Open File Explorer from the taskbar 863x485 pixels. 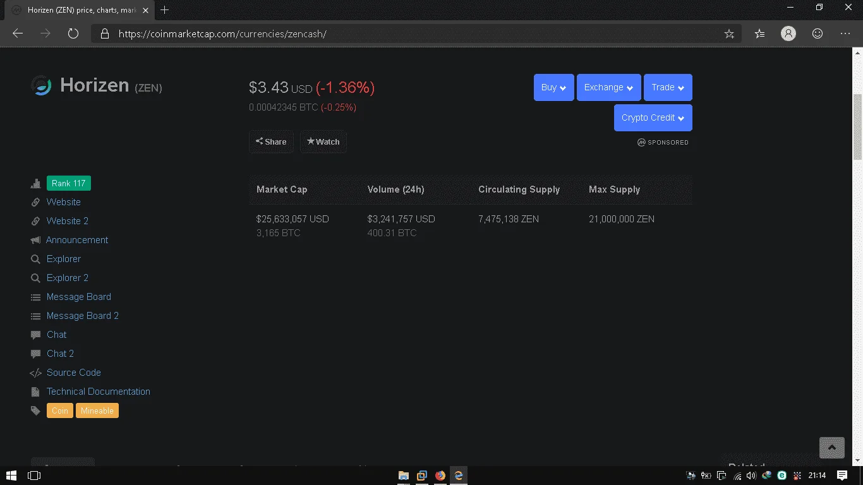point(403,476)
